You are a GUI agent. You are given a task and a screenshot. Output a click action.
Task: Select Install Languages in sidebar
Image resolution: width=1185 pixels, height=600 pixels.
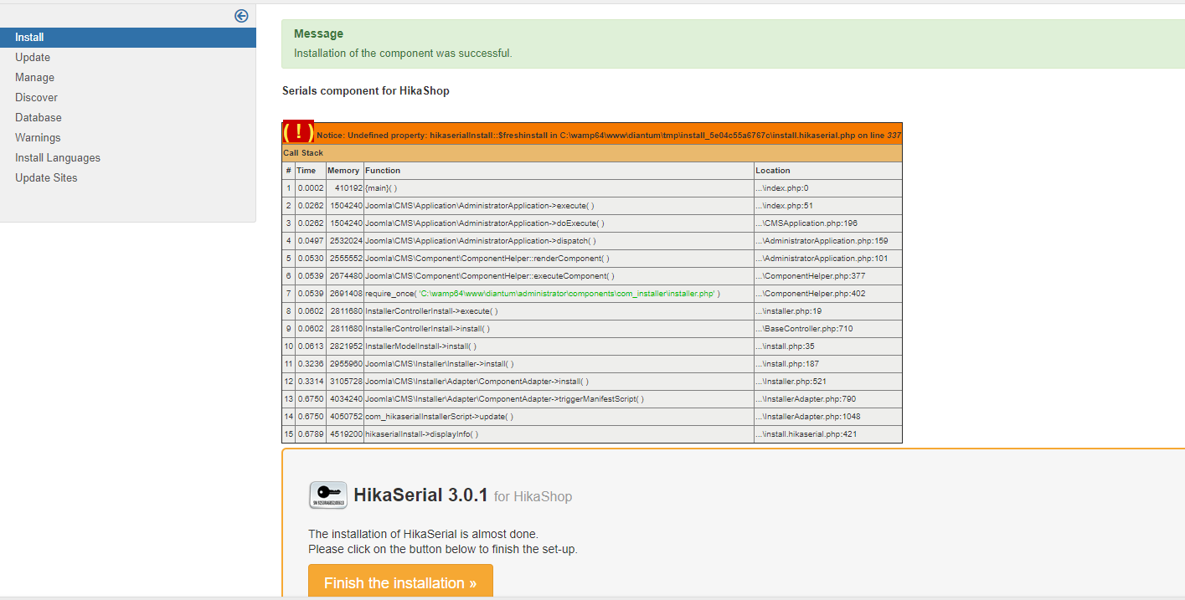pos(58,157)
